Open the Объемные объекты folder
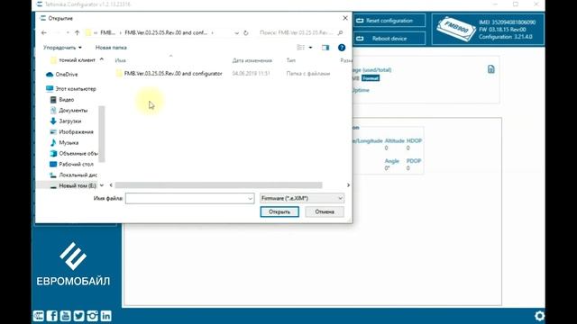The height and width of the screenshot is (324, 577). (74, 153)
